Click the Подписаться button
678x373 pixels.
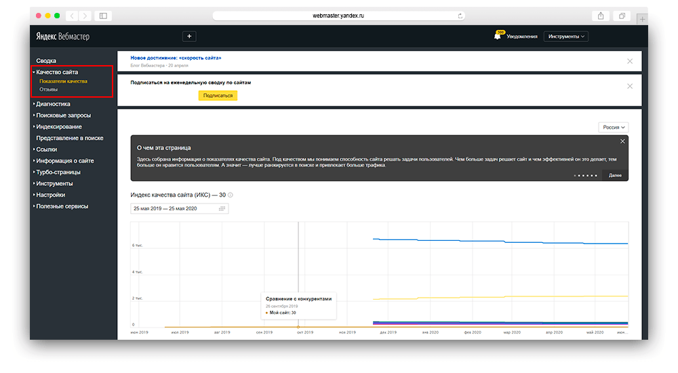[218, 96]
